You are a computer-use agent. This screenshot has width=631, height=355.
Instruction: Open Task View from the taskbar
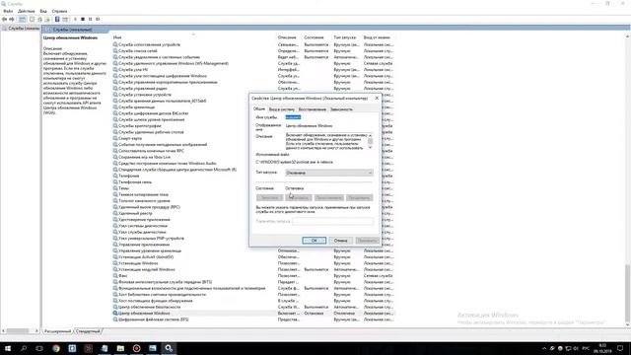[39, 348]
